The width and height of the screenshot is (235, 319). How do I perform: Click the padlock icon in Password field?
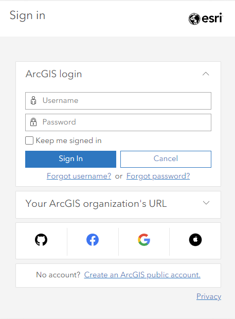click(x=33, y=122)
